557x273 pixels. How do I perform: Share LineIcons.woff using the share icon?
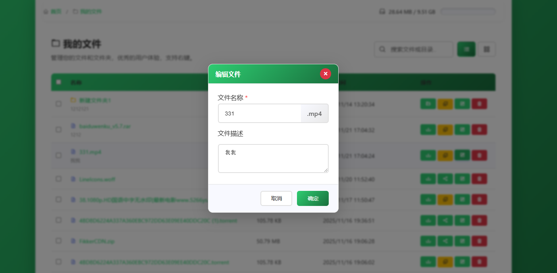click(445, 179)
